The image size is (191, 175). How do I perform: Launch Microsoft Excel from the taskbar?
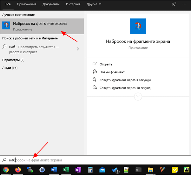[66, 170]
